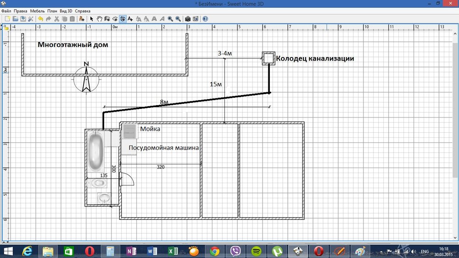The width and height of the screenshot is (459, 258).
Task: Open a home file from toolbar
Action: (x=15, y=19)
